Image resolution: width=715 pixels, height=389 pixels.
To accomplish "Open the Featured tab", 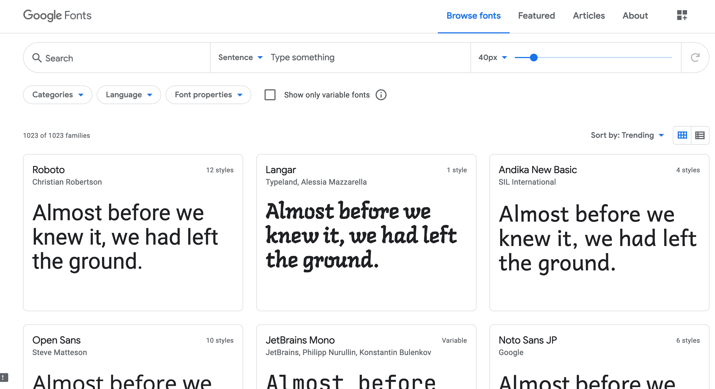I will tap(536, 16).
